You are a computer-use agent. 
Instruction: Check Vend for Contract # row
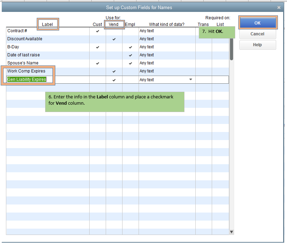tap(114, 31)
